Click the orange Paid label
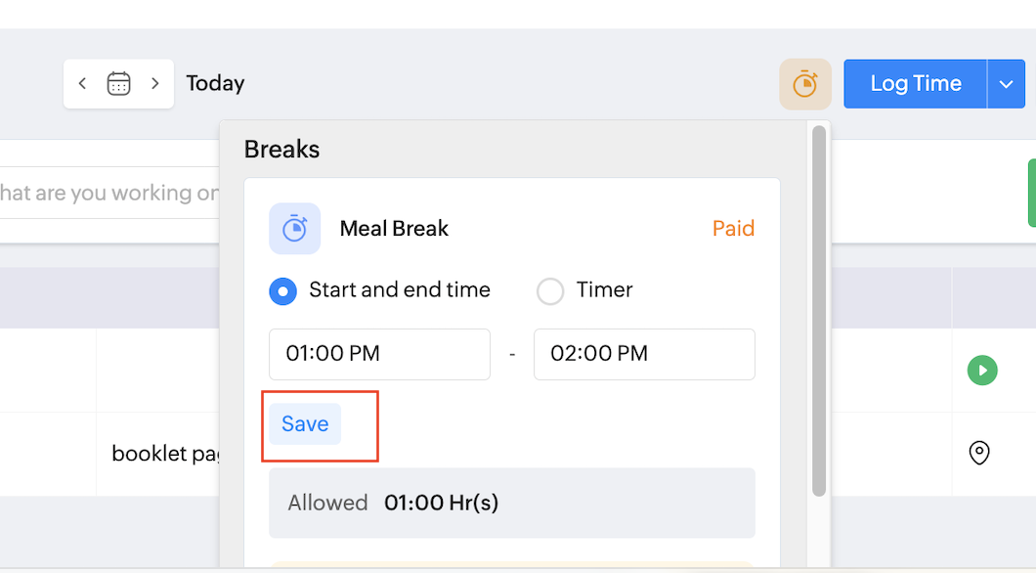 (x=733, y=229)
